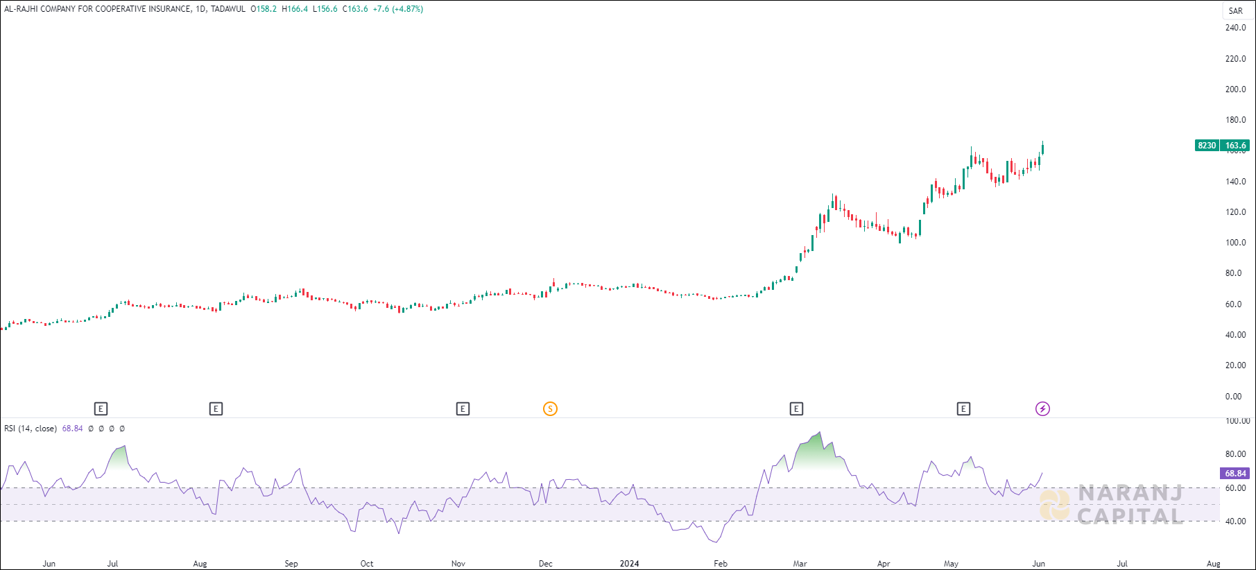The image size is (1256, 570).
Task: Click the Oct label on time axis
Action: (x=367, y=564)
